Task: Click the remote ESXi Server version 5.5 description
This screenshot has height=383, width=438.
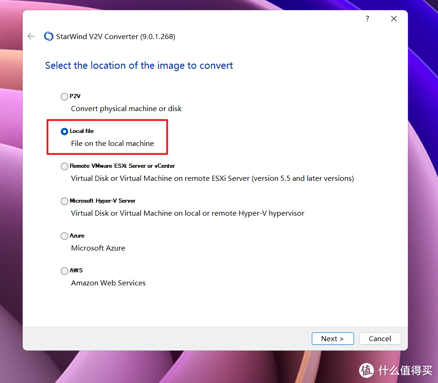Action: 213,178
